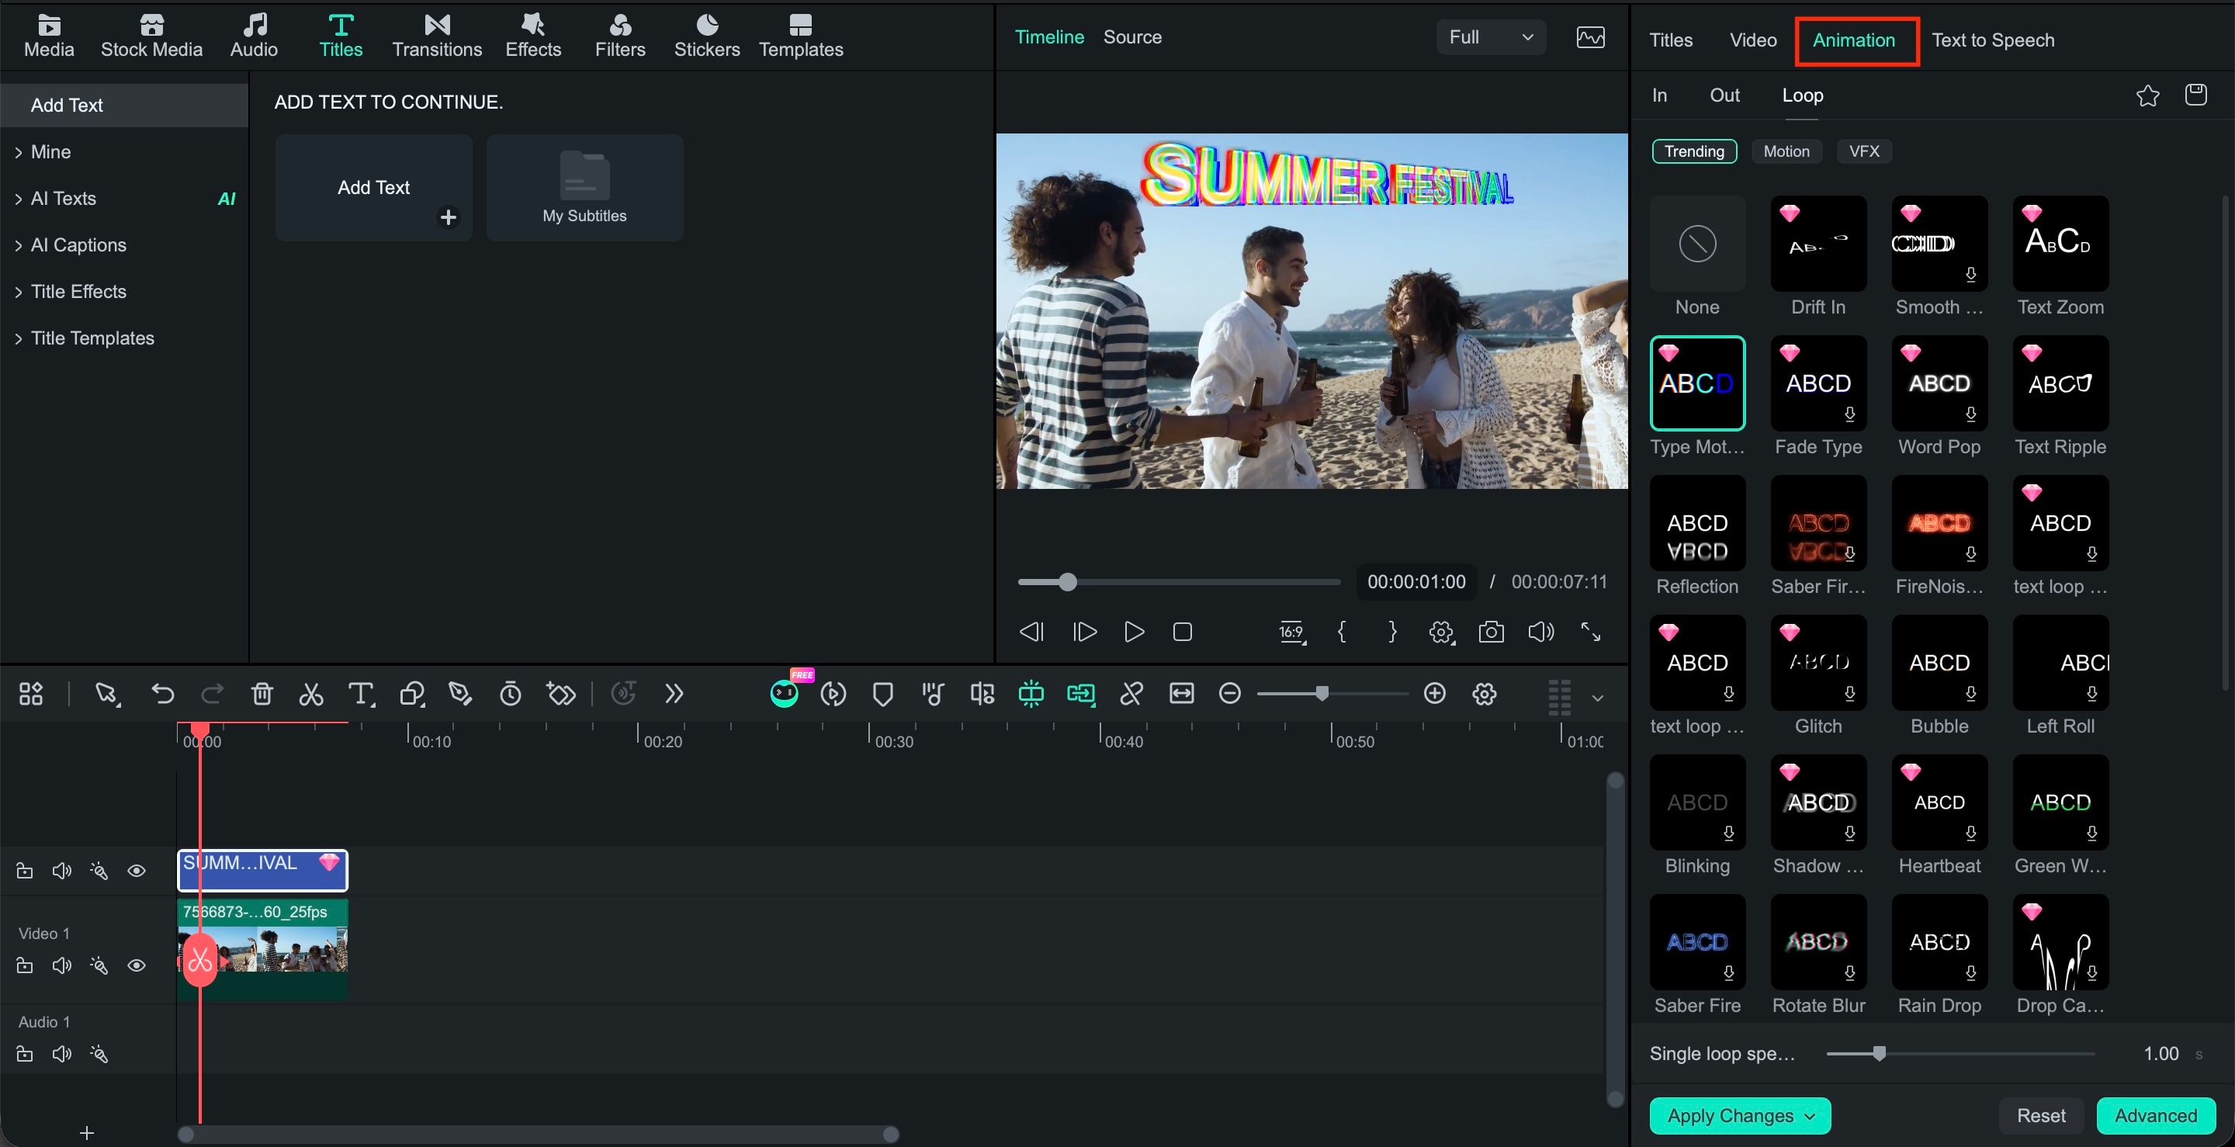Viewport: 2235px width, 1147px height.
Task: Filter animations by VFX
Action: tap(1863, 152)
